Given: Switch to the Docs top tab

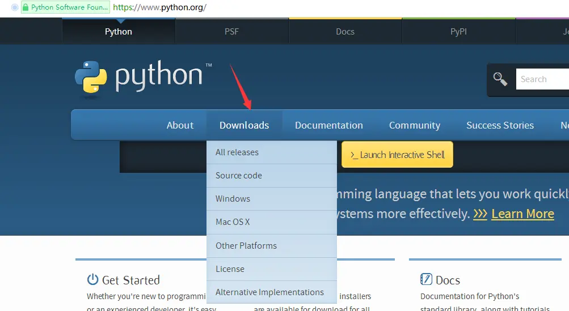Looking at the screenshot, I should 345,32.
